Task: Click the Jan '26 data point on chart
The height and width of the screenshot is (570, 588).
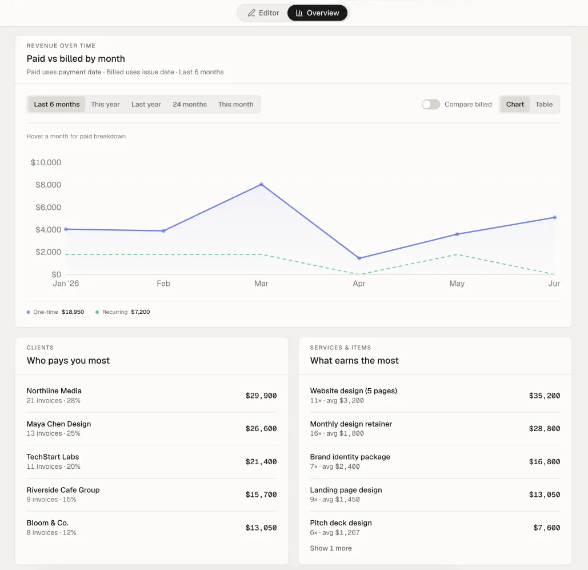Action: click(66, 229)
